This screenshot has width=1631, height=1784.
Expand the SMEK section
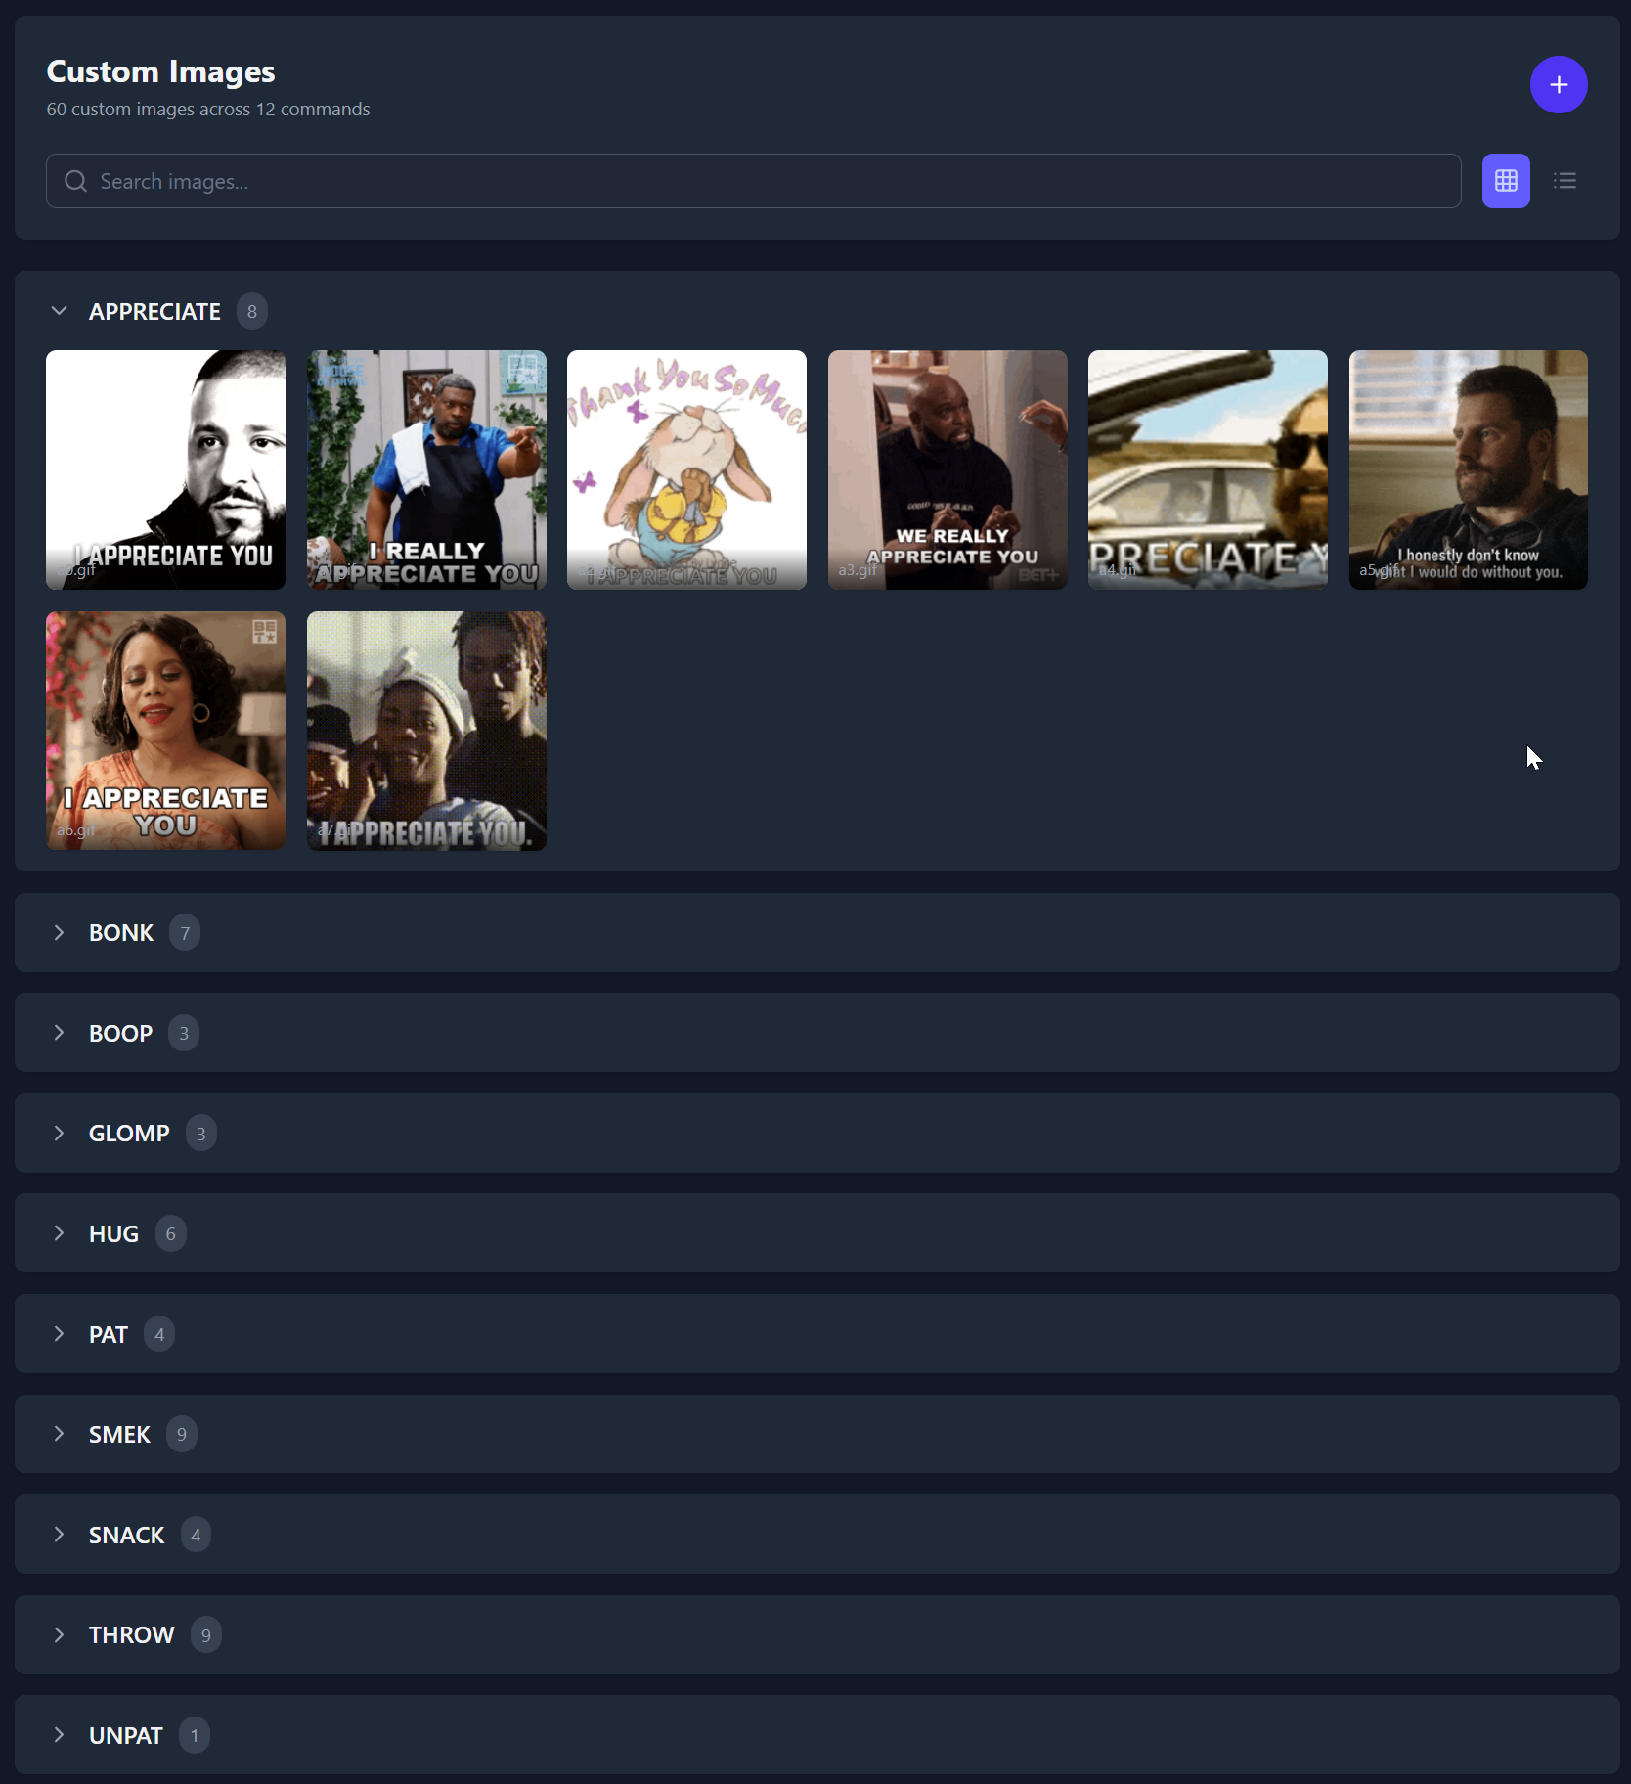tap(59, 1434)
